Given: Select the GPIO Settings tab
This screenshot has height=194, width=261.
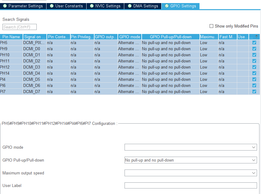Looking at the screenshot, I should (x=181, y=6).
